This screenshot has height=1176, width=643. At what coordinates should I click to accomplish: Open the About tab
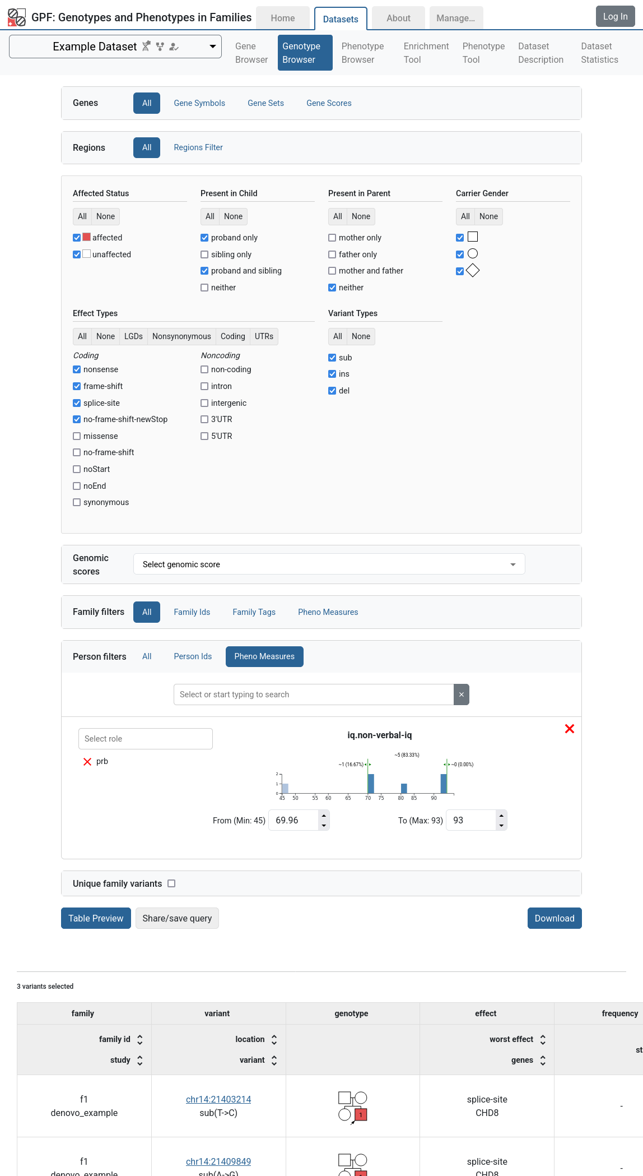tap(398, 18)
